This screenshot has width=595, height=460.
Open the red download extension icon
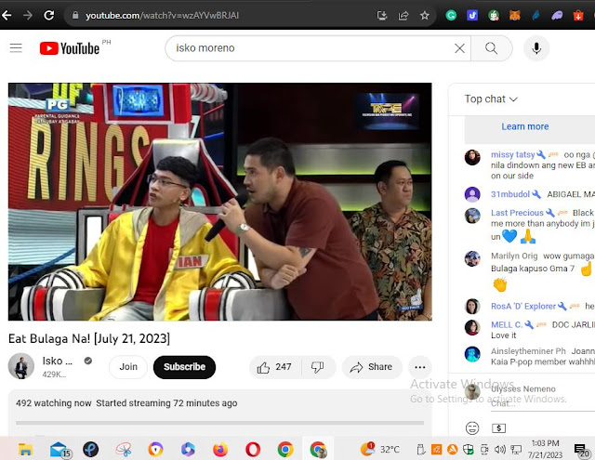(578, 16)
